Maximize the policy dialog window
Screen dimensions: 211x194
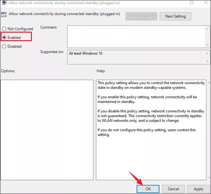tap(192, 3)
